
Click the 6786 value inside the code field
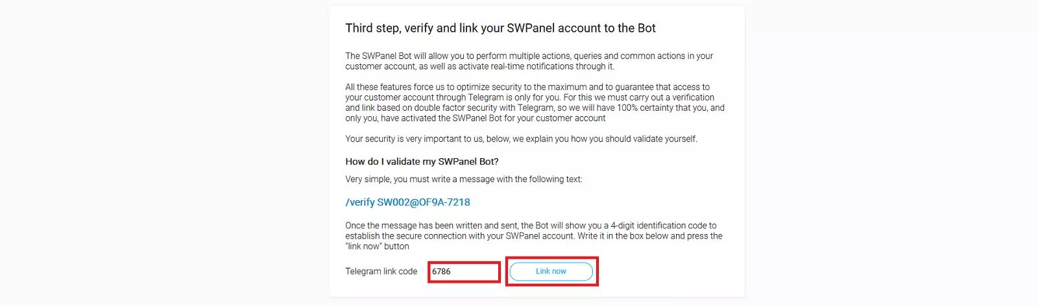pos(442,272)
